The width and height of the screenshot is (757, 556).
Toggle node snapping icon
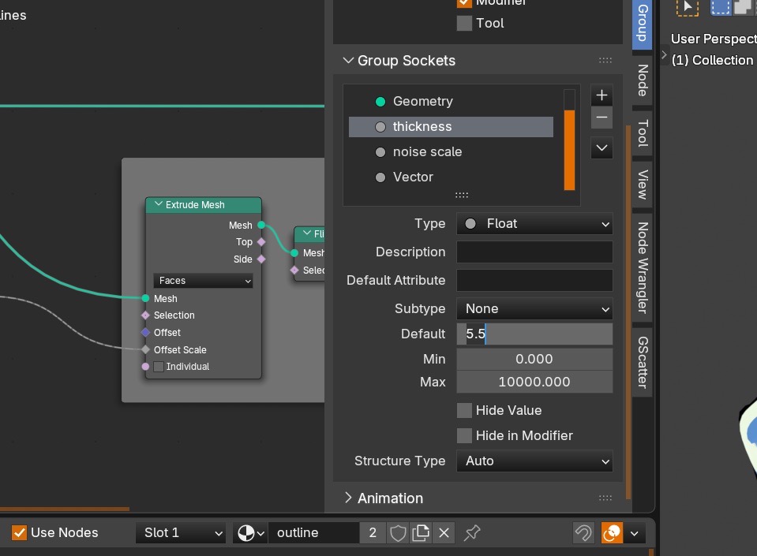tap(583, 533)
